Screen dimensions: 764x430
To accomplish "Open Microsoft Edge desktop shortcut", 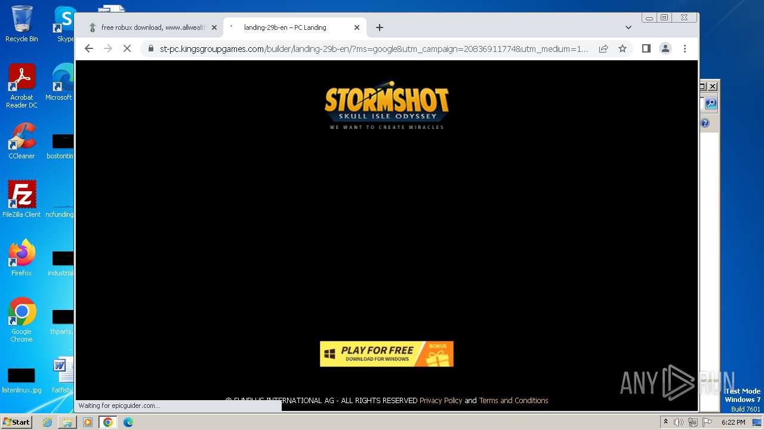I will point(60,82).
